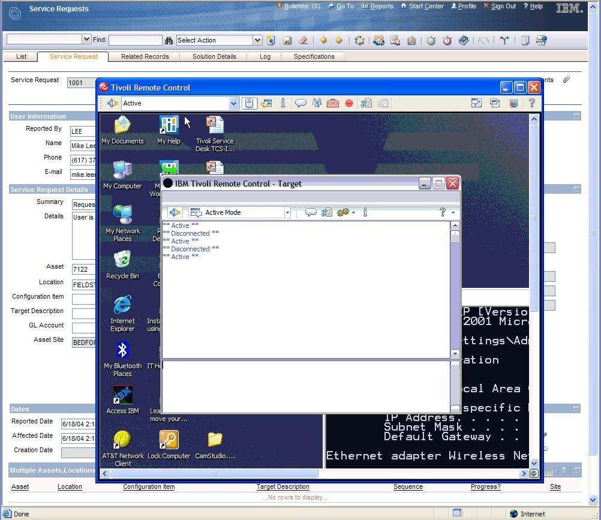
Task: Open chat bubble in Target window toolbar
Action: tap(311, 212)
